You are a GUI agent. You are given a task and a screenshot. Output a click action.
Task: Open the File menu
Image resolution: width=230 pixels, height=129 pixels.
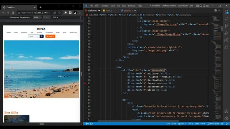91,6
